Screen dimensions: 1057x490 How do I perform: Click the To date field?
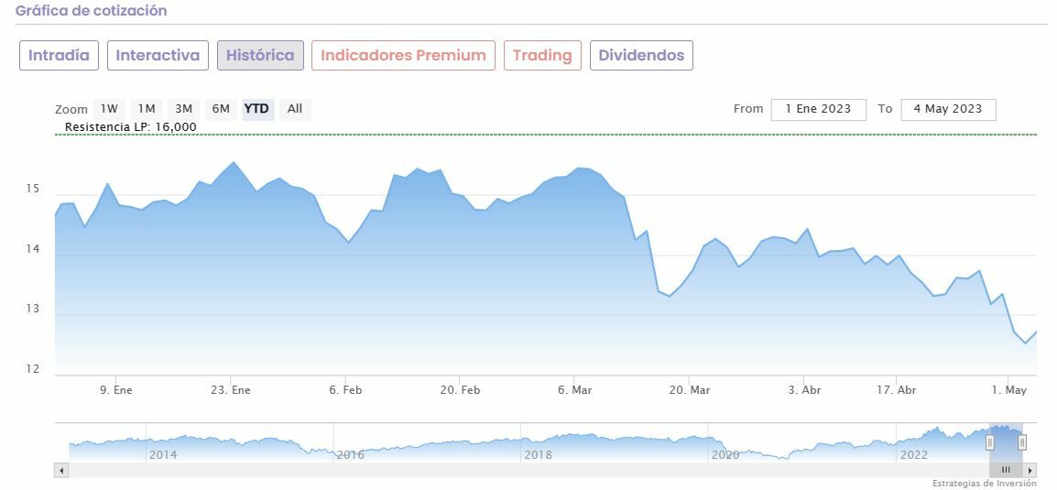point(947,109)
